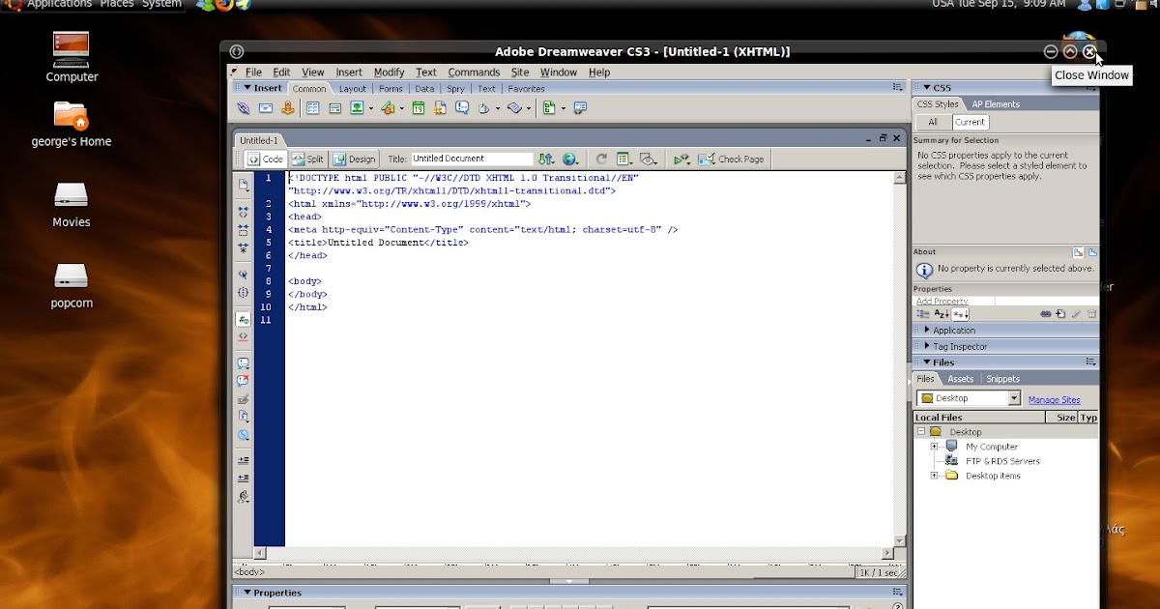The height and width of the screenshot is (609, 1160).
Task: Insert Date using calendar icon
Action: click(x=418, y=108)
